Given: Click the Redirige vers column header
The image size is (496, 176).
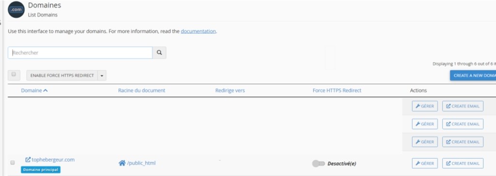Looking at the screenshot, I should click(230, 90).
